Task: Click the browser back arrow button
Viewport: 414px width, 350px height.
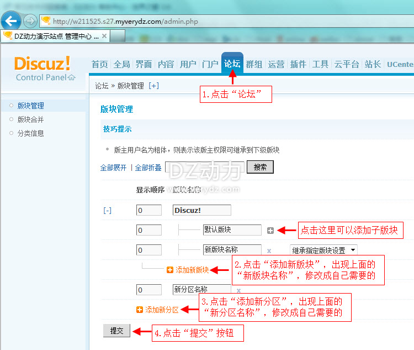Action: [x=11, y=21]
